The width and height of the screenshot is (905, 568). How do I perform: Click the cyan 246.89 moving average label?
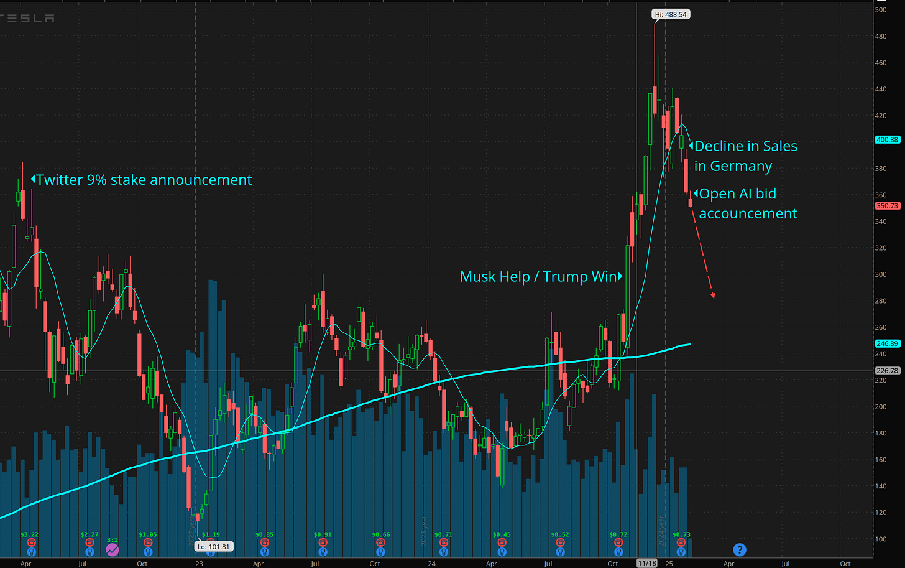(x=887, y=343)
